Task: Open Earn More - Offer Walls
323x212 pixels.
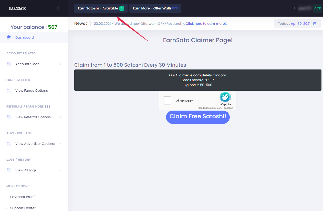Action: point(155,8)
